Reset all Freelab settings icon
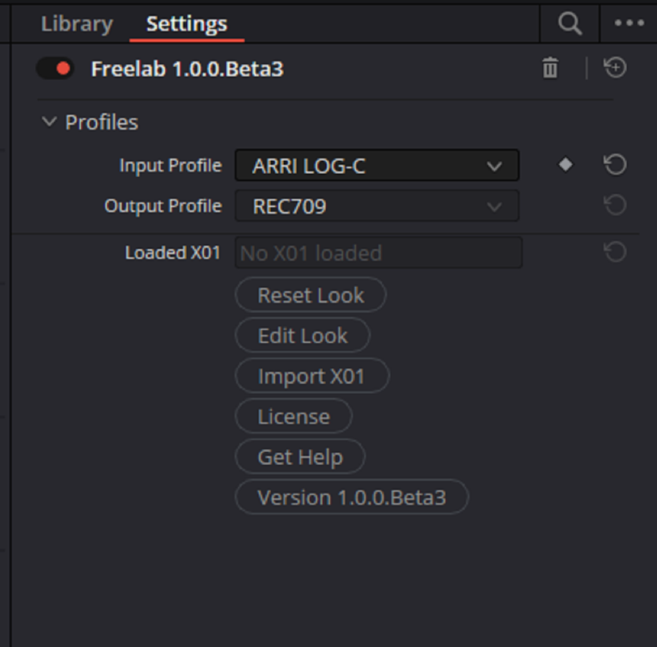The height and width of the screenshot is (647, 657). (x=615, y=67)
